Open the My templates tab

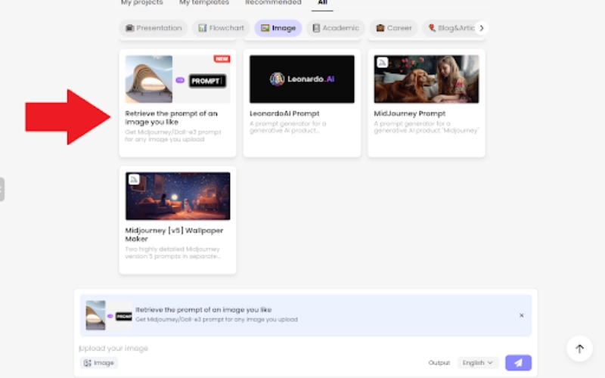(204, 3)
